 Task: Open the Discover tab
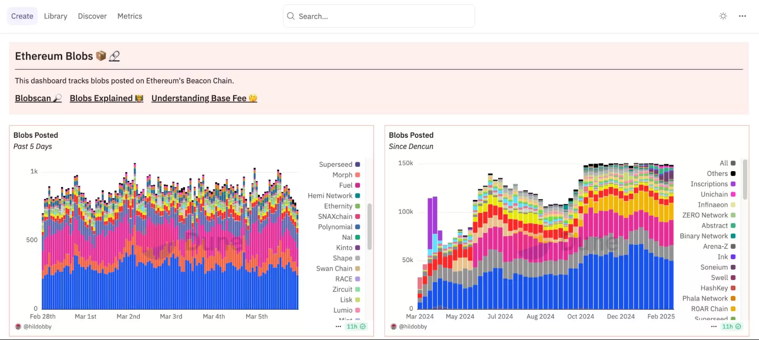coord(92,16)
